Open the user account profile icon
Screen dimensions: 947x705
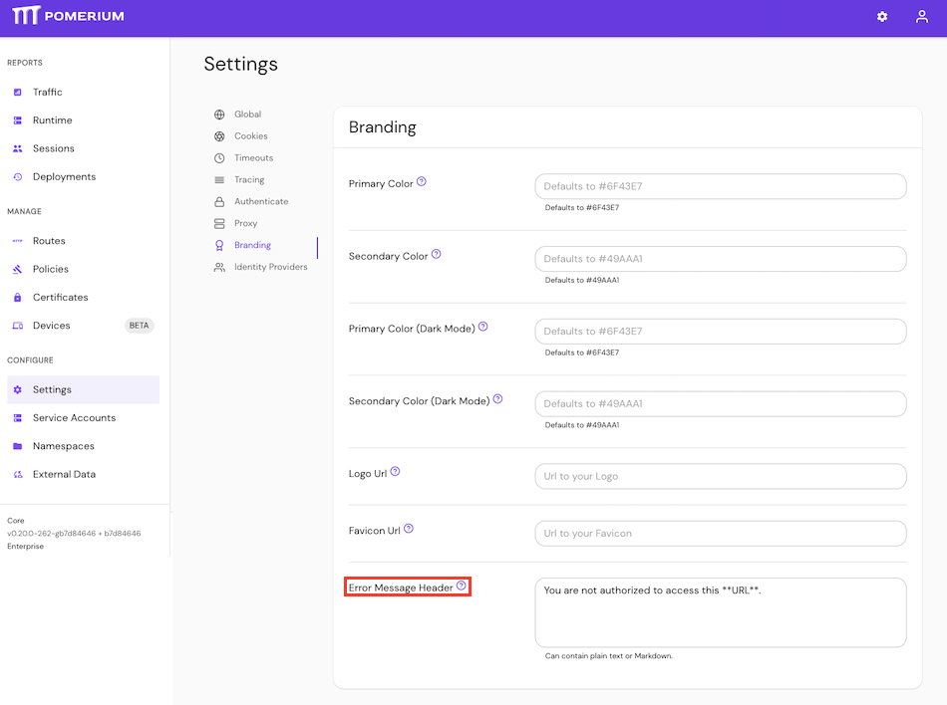tap(922, 17)
